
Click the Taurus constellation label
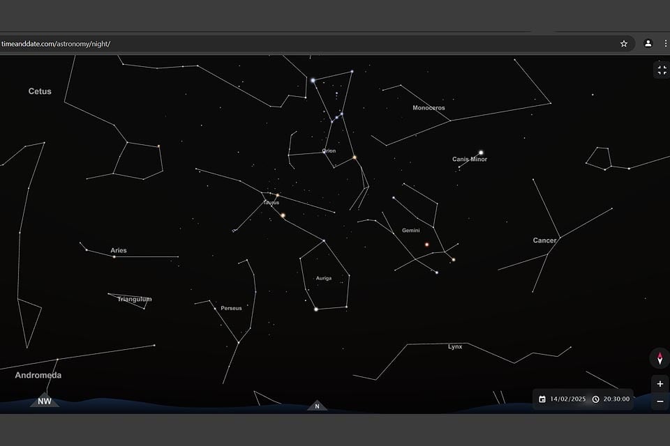pyautogui.click(x=271, y=201)
